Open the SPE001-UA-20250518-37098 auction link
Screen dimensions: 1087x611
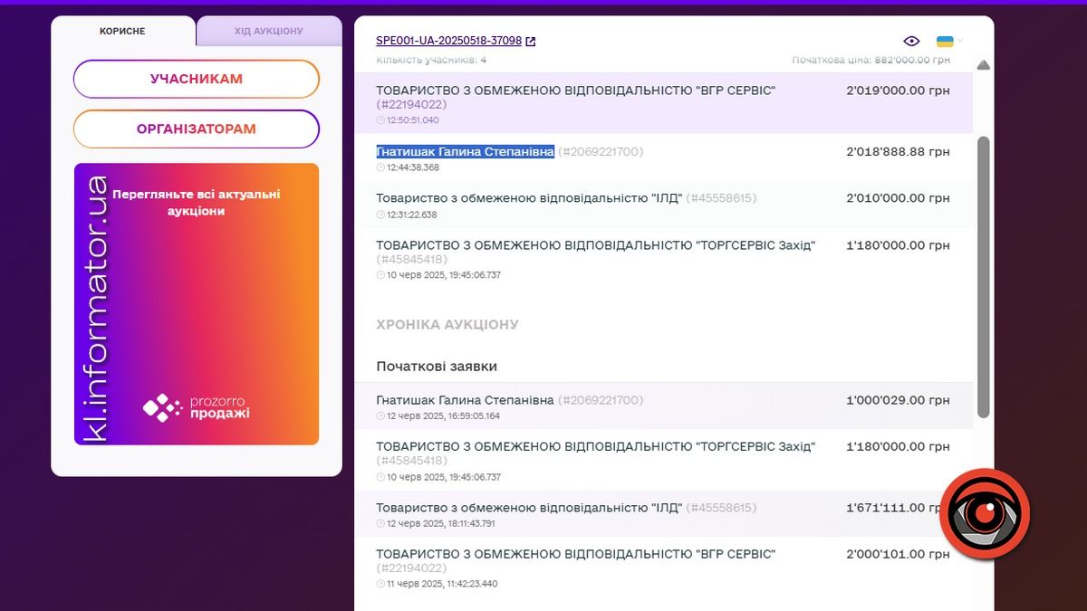[448, 40]
